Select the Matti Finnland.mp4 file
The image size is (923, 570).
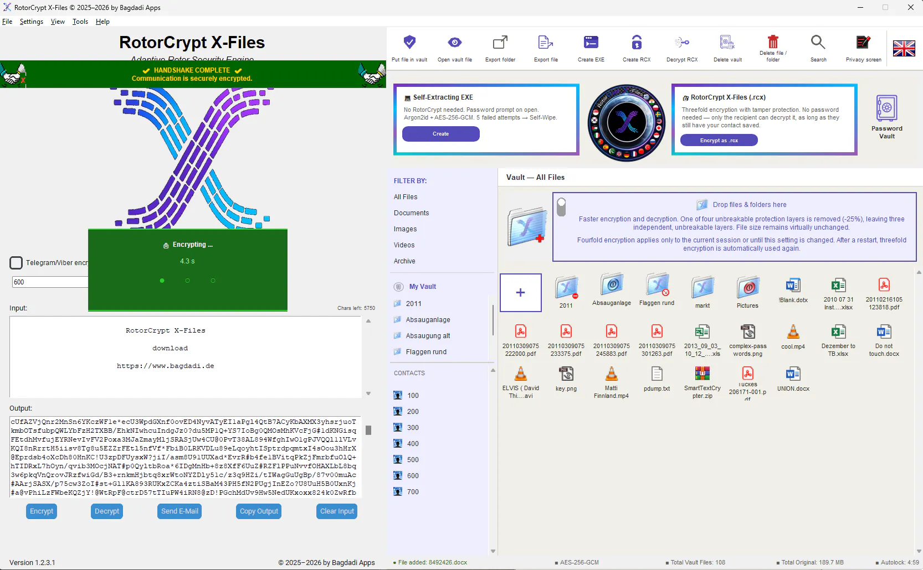click(612, 374)
